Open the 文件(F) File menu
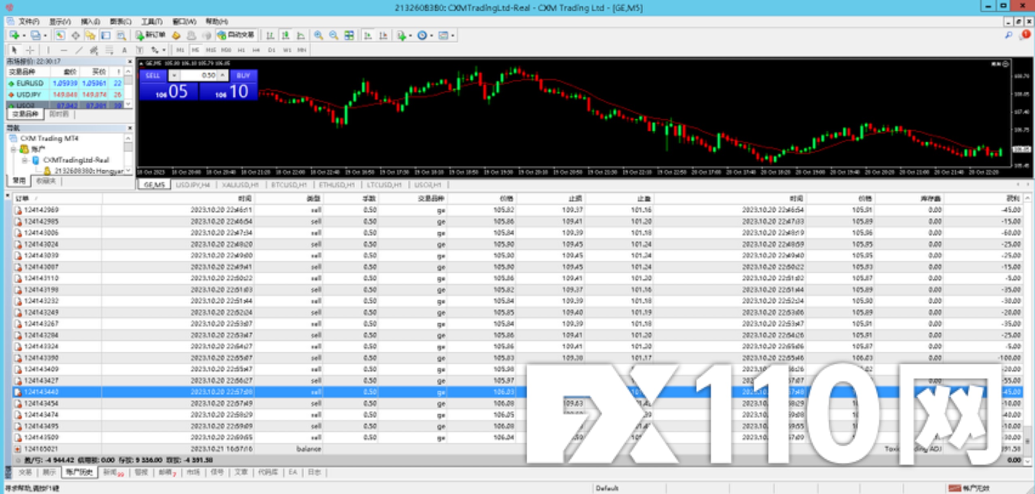The image size is (1035, 494). 29,21
